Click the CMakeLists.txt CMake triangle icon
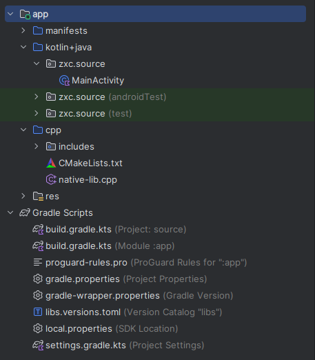 tap(51, 163)
